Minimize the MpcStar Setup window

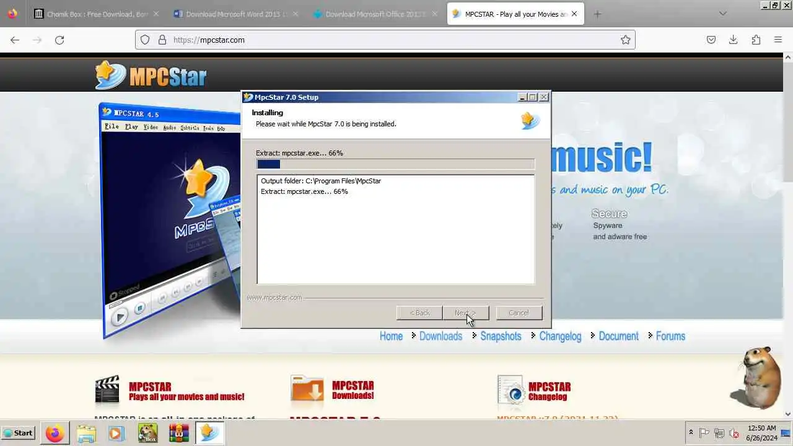[522, 97]
